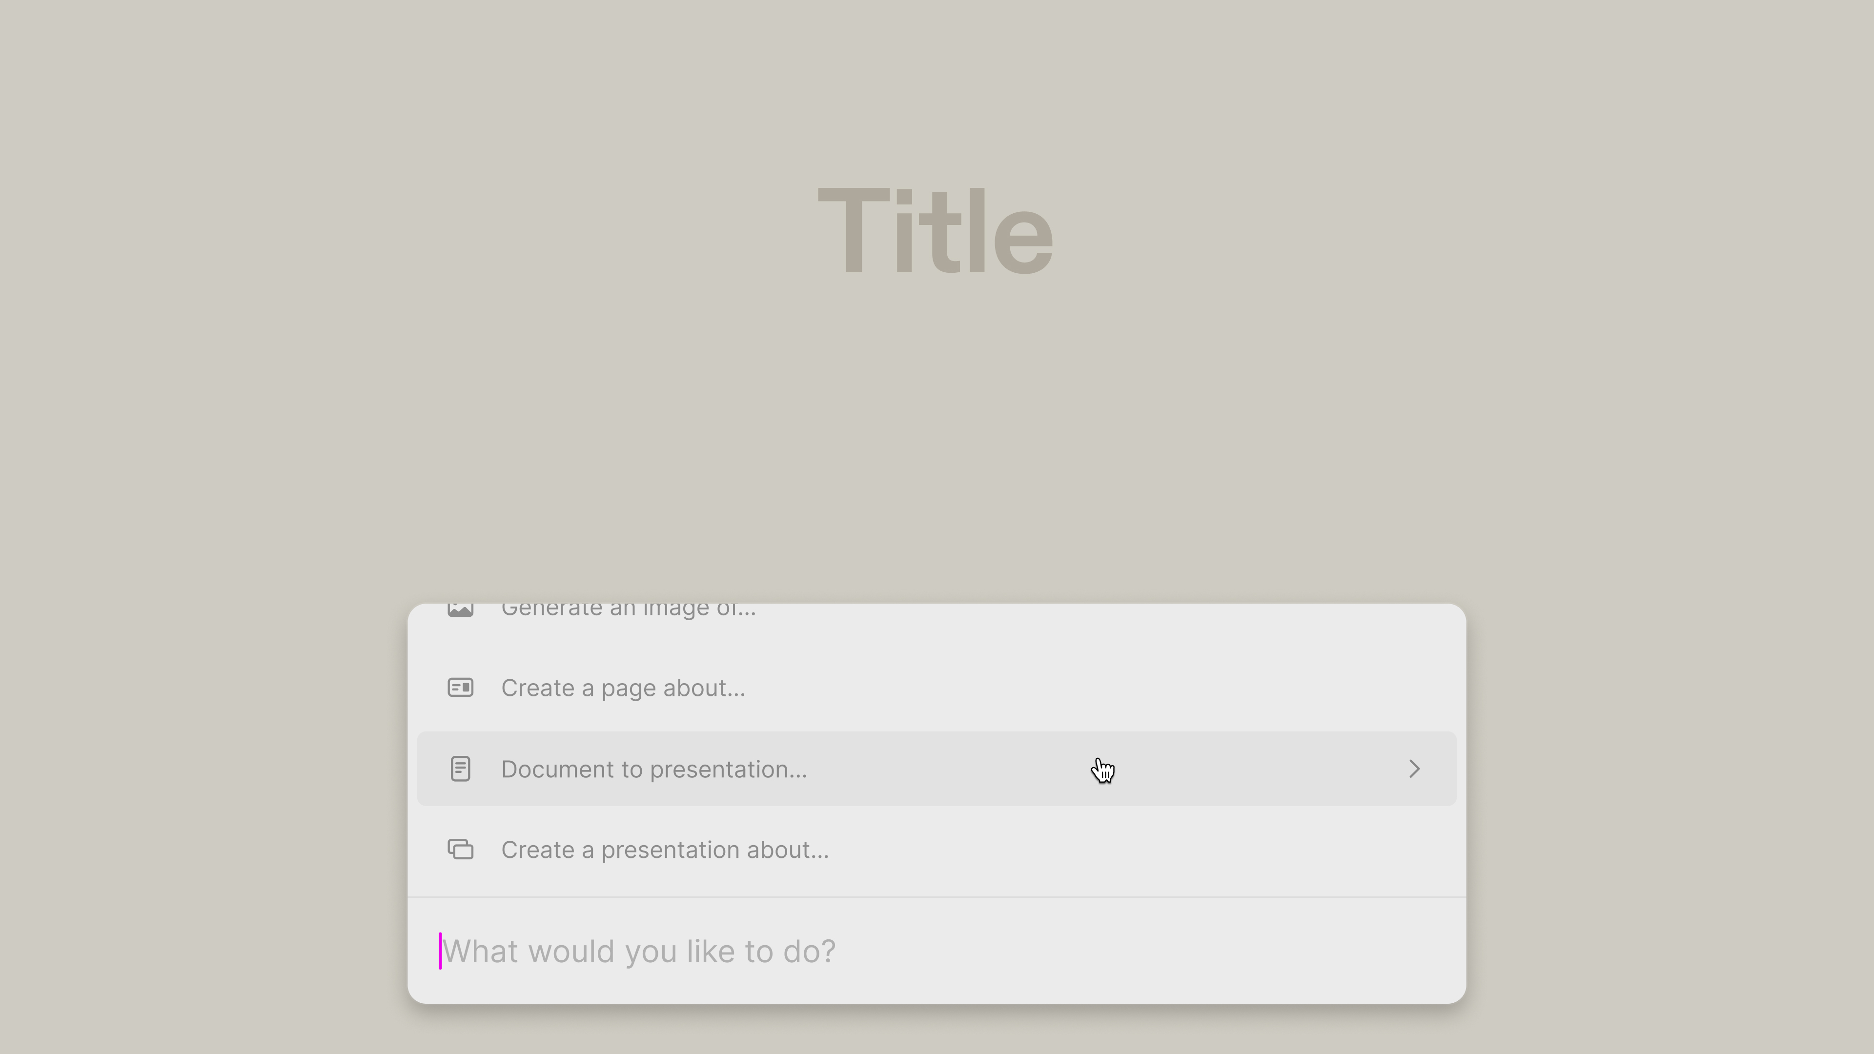Focus the "What would you like to do?" field
The width and height of the screenshot is (1874, 1054).
pos(937,951)
